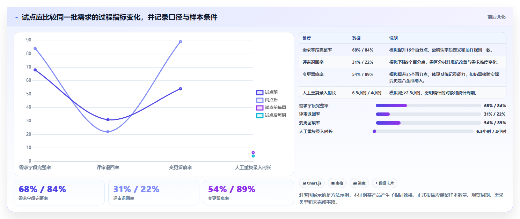The width and height of the screenshot is (520, 219).
Task: Click the main title 试点应比较同一批需求
Action: click(119, 17)
